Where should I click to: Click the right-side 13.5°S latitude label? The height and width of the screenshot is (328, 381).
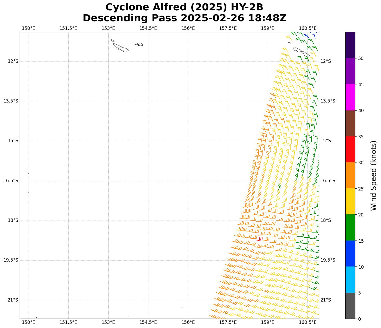327,101
